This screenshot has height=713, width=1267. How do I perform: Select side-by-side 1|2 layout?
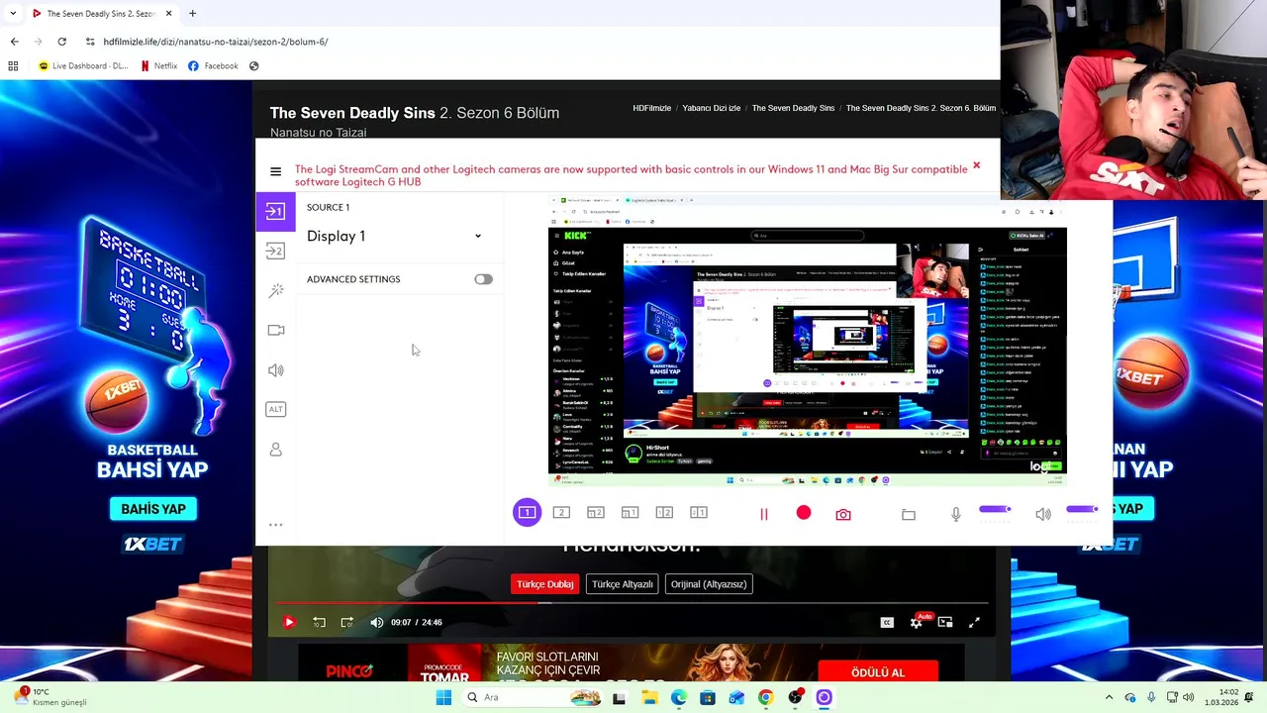coord(664,513)
